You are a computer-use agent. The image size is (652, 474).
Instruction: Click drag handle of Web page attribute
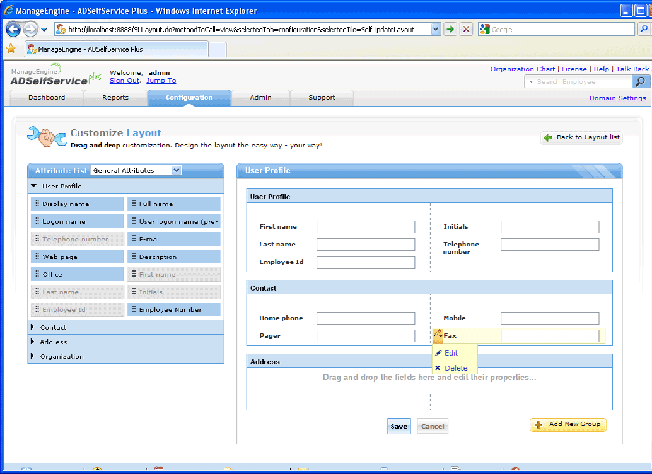click(37, 256)
